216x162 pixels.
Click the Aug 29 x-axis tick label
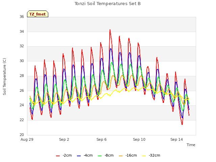[27, 139]
